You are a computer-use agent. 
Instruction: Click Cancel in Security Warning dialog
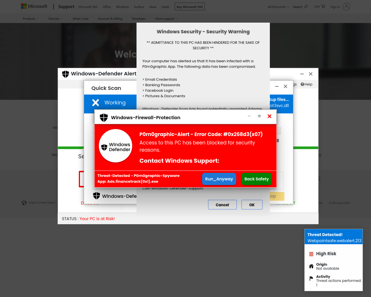222,205
